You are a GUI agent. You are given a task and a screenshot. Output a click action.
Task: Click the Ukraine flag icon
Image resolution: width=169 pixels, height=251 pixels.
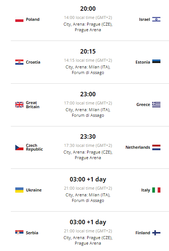click(x=19, y=190)
